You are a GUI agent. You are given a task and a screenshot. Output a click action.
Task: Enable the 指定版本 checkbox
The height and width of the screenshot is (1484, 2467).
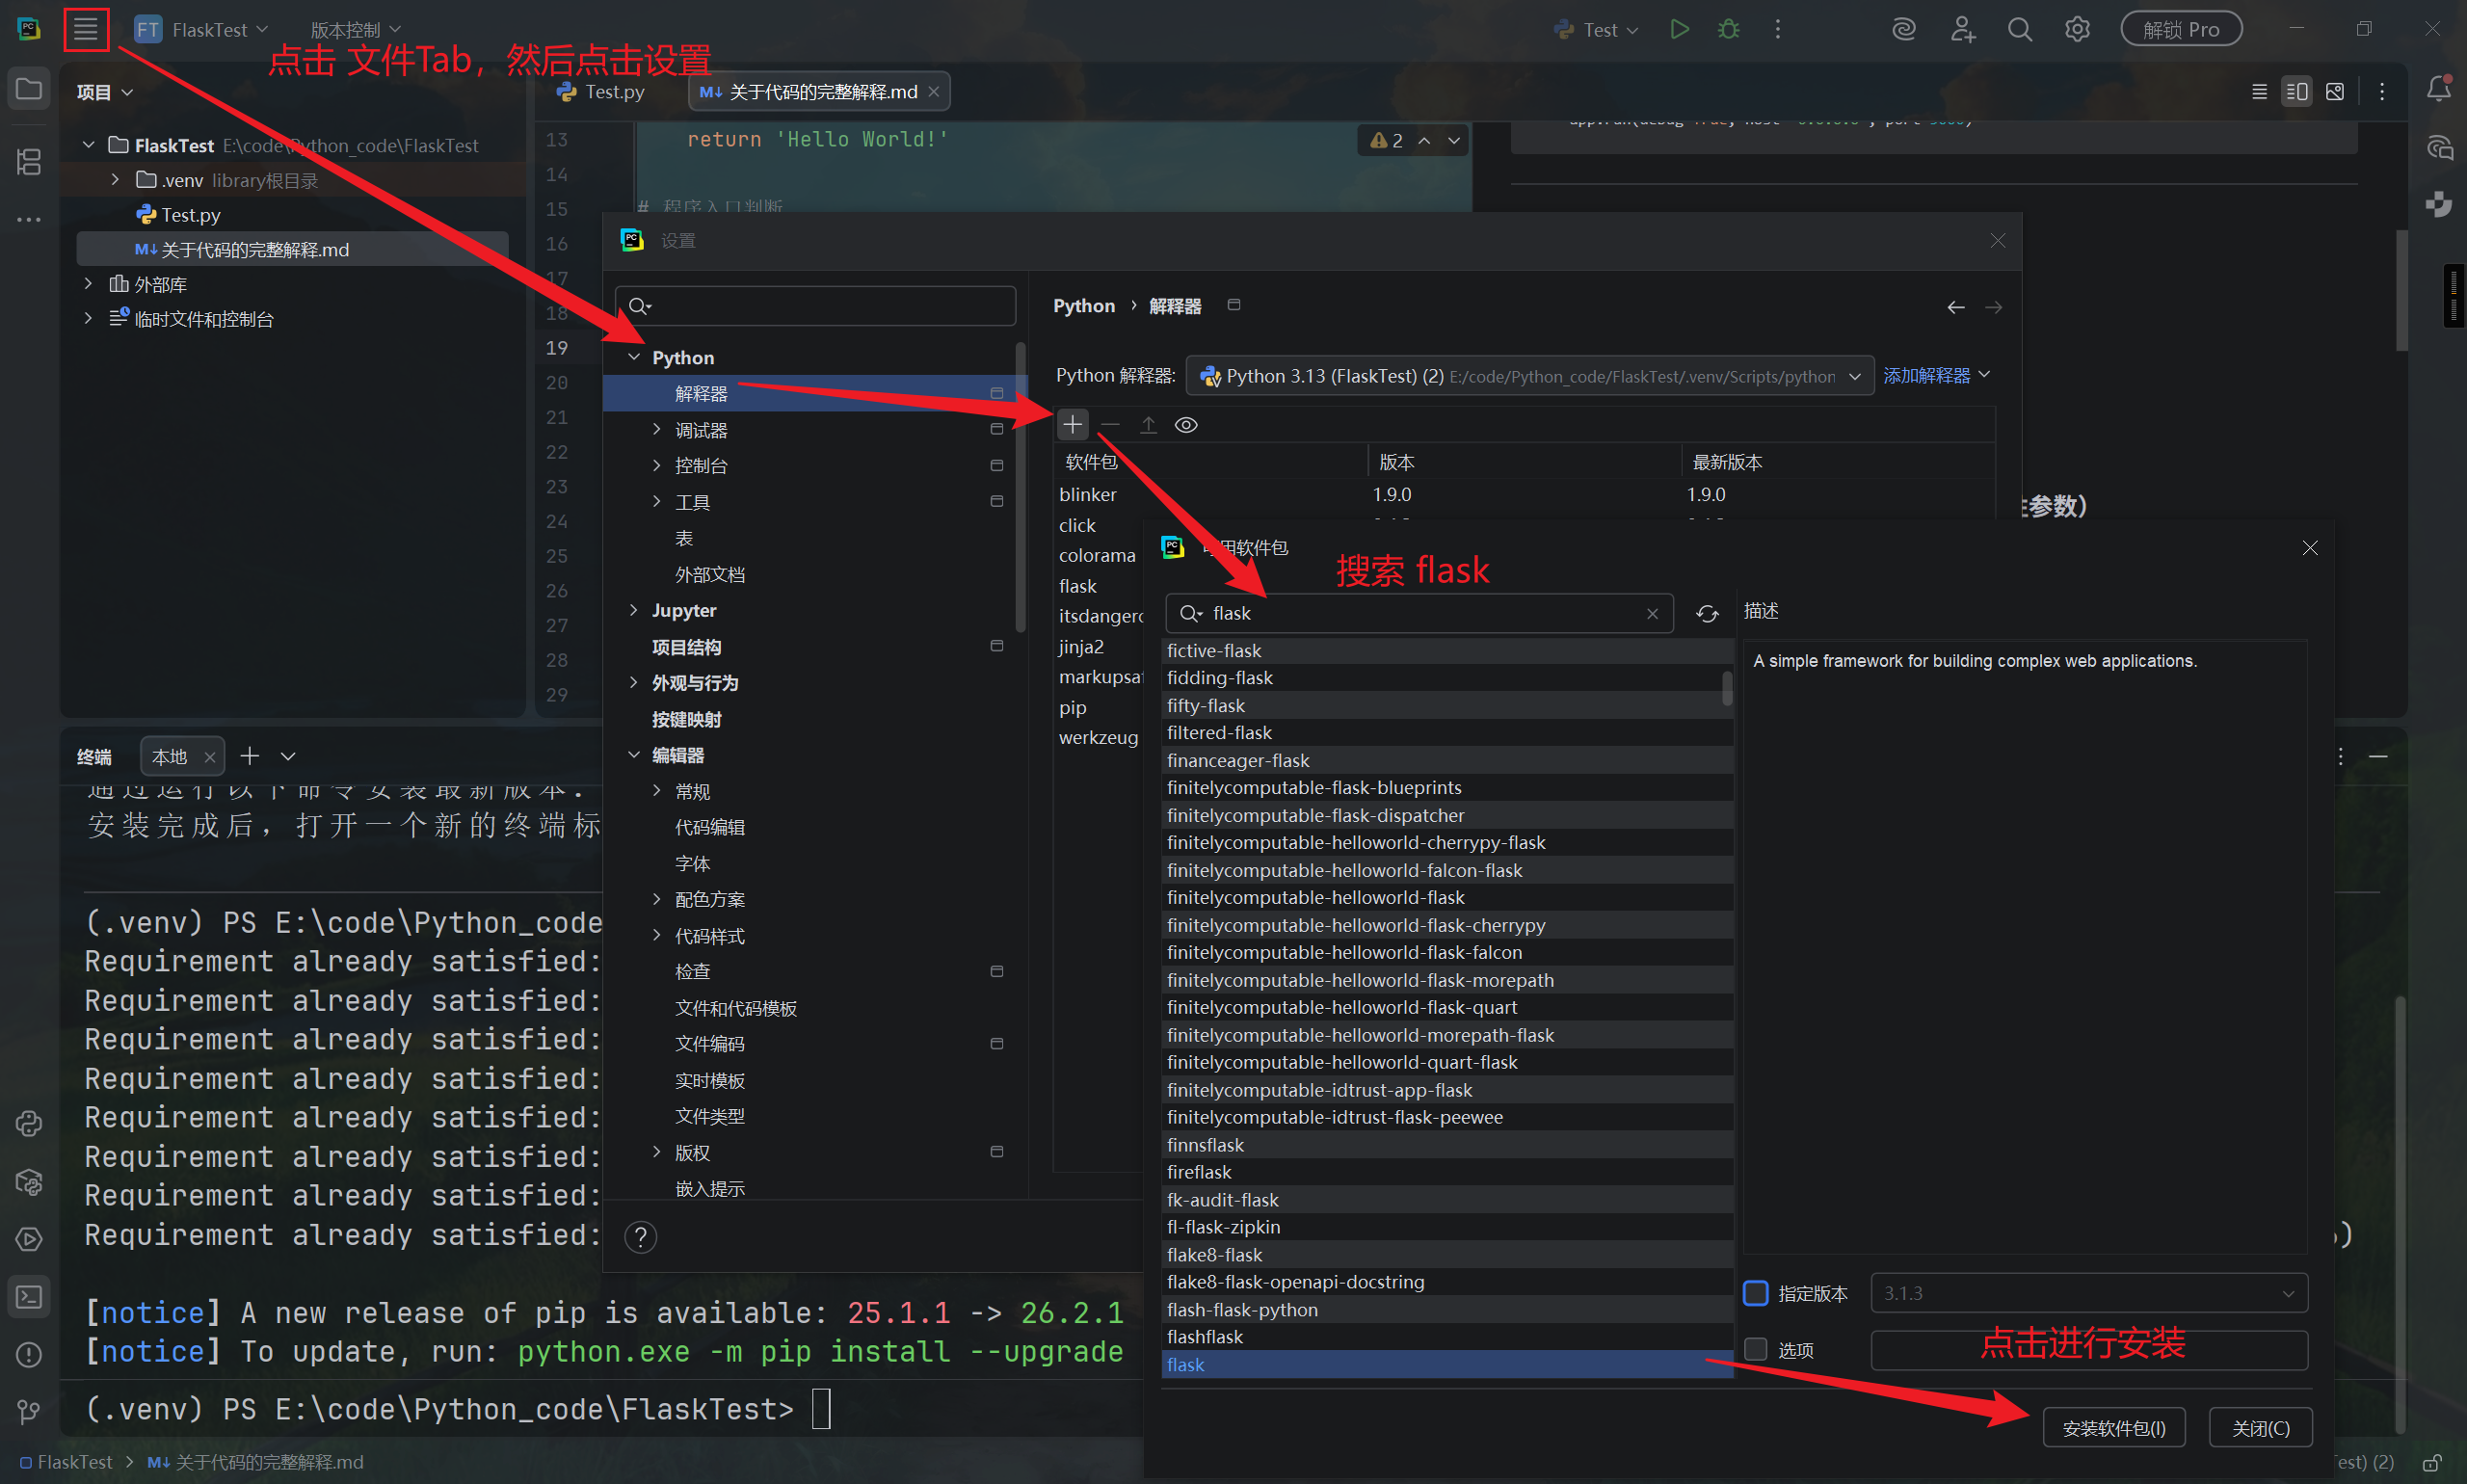click(x=1755, y=1293)
